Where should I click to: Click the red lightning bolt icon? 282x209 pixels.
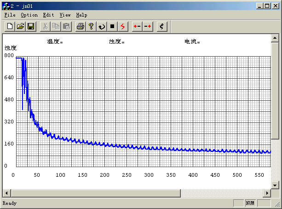tap(123, 26)
